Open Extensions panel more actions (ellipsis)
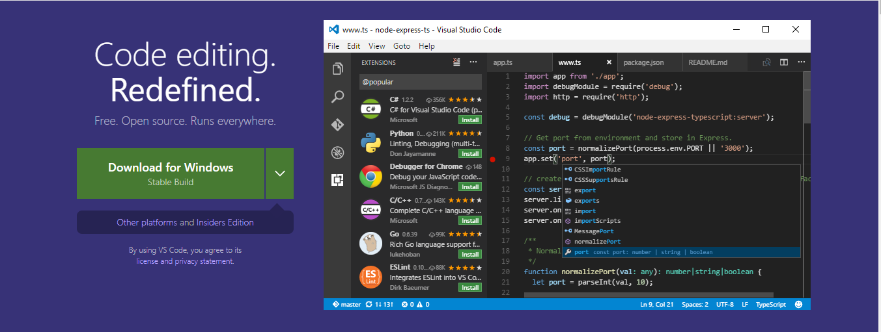 (473, 62)
